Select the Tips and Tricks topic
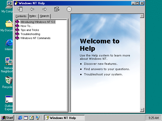The width and height of the screenshot is (162, 121). pos(30,30)
